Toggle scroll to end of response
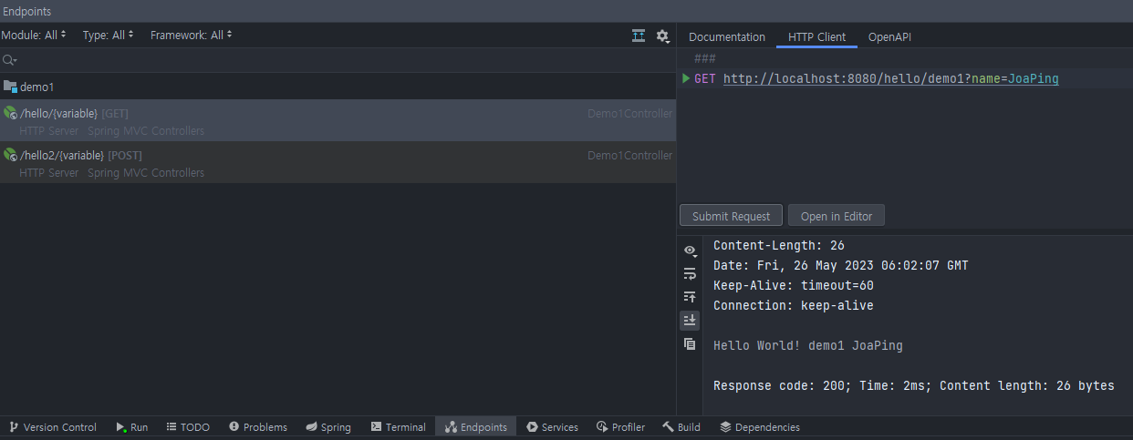1133x440 pixels. [x=690, y=320]
